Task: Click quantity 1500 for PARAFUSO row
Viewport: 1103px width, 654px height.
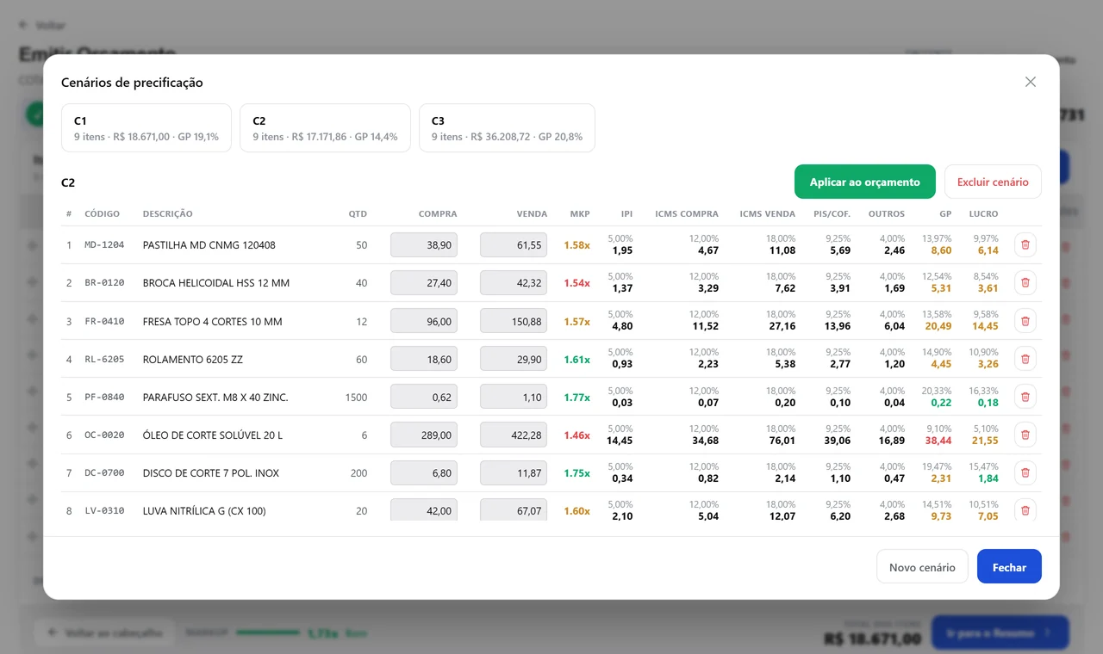Action: [x=356, y=397]
